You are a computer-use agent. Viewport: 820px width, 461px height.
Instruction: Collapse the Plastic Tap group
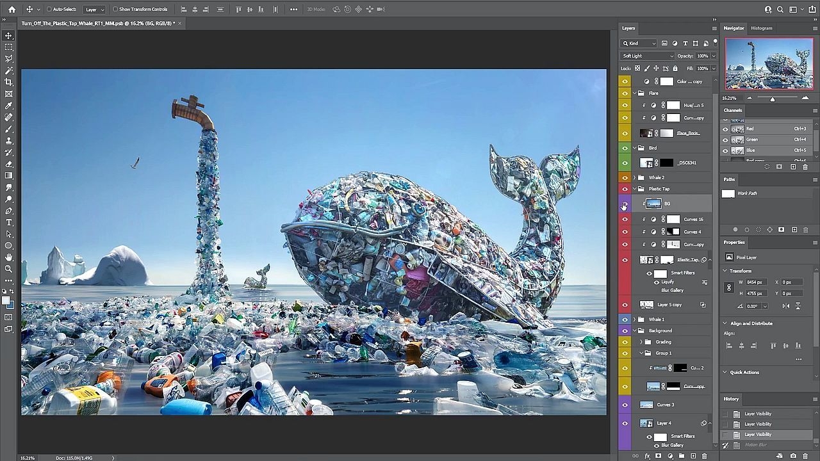click(635, 189)
